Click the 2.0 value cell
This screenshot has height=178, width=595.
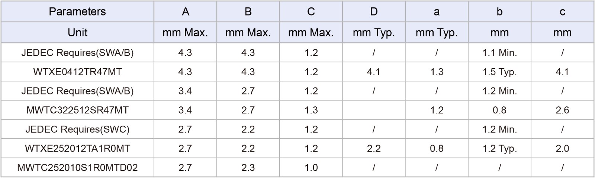click(562, 149)
